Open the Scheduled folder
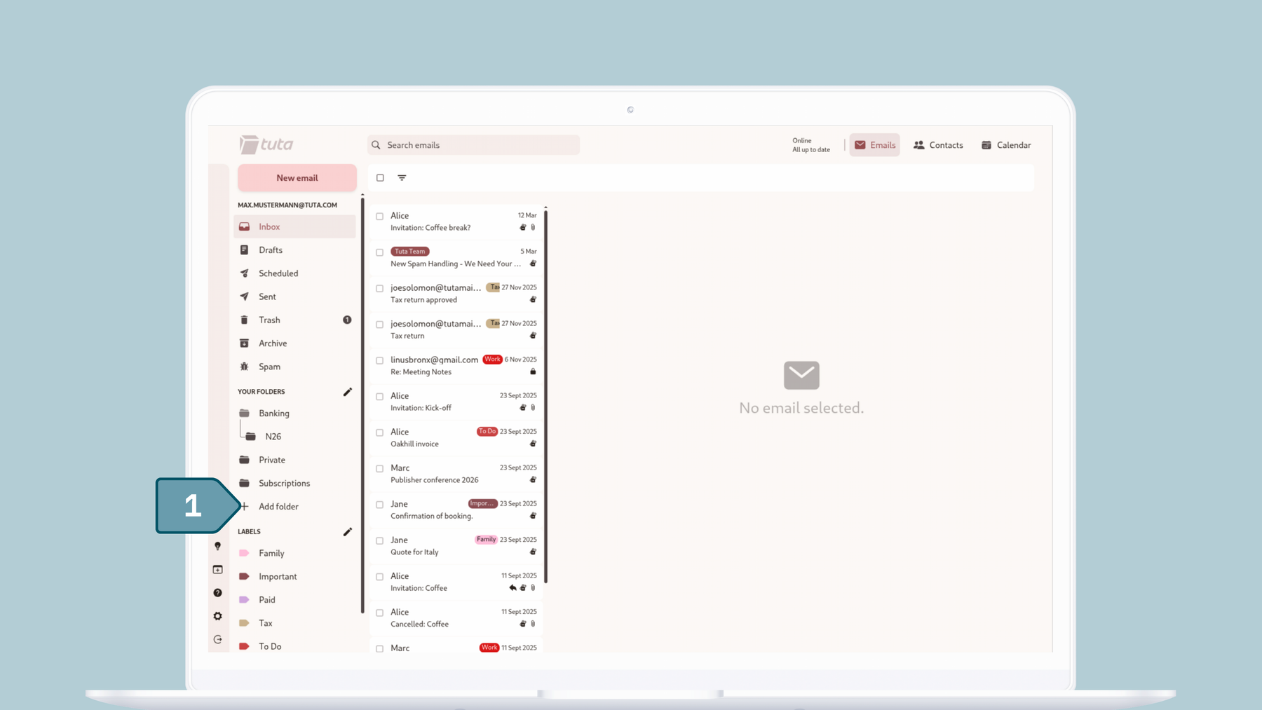Screen dimensions: 1262x710 pyautogui.click(x=294, y=273)
